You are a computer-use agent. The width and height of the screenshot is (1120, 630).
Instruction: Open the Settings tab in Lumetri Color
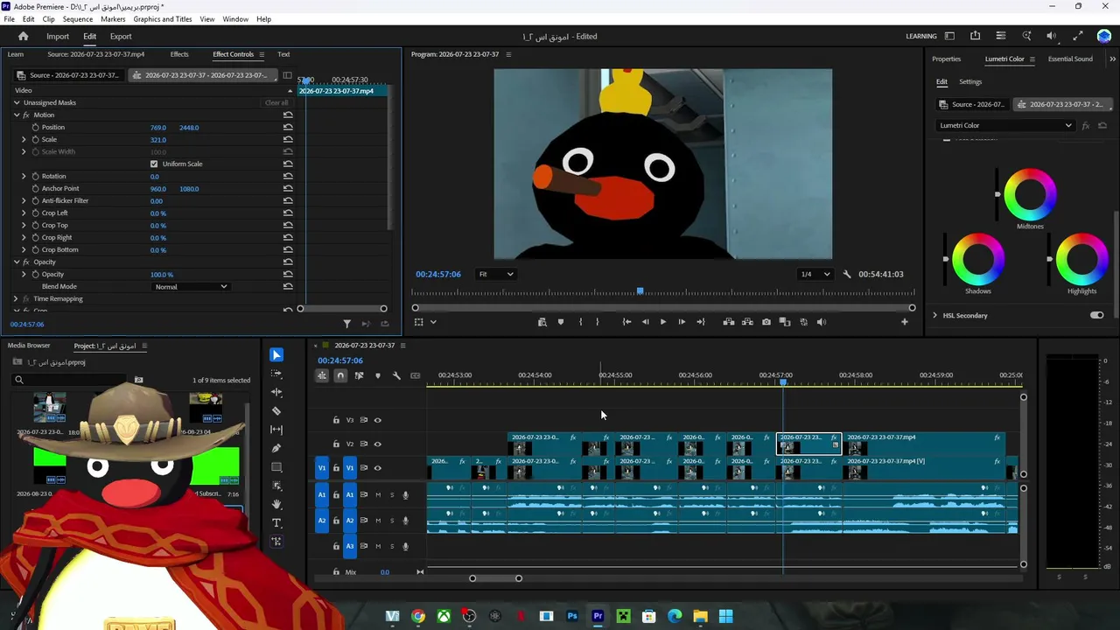[x=970, y=81]
